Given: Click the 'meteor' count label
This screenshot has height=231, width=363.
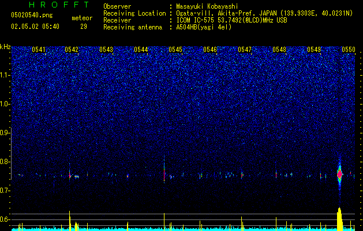Looking at the screenshot, I should [82, 18].
